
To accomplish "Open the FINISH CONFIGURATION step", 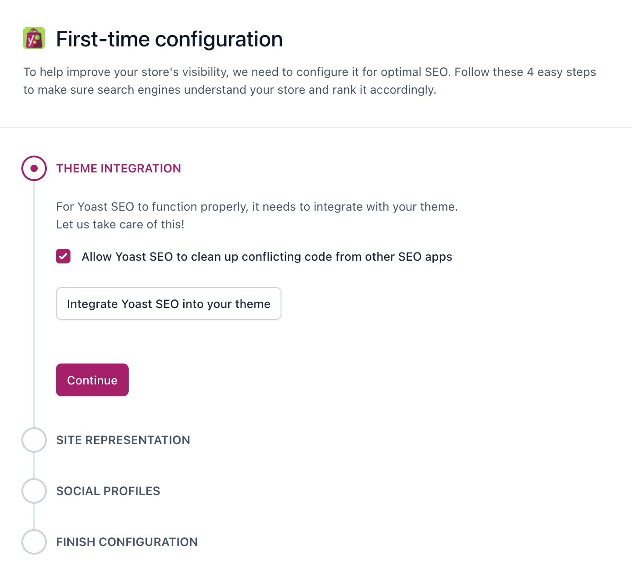I will pyautogui.click(x=126, y=542).
